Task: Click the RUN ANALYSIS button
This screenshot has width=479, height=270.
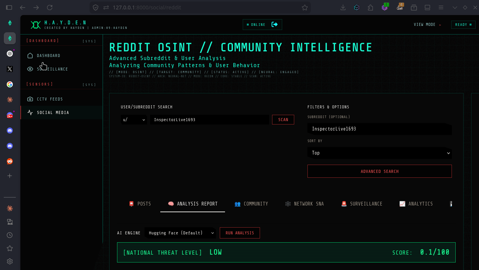Action: (240, 233)
